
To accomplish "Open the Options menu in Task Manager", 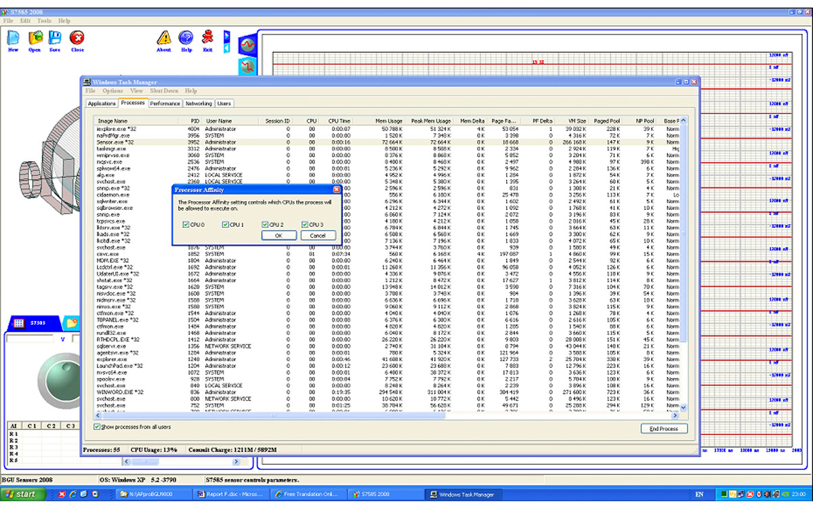I will pyautogui.click(x=112, y=91).
